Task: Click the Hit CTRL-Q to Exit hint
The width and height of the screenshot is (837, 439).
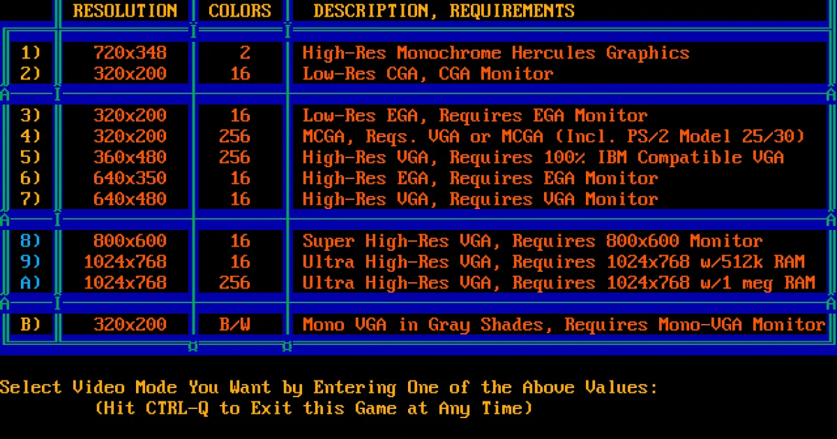Action: (x=313, y=408)
